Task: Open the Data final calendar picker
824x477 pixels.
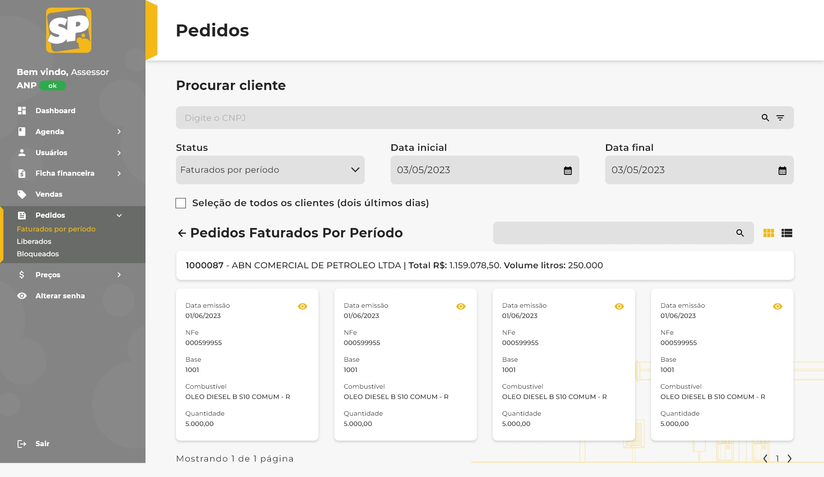Action: [782, 171]
